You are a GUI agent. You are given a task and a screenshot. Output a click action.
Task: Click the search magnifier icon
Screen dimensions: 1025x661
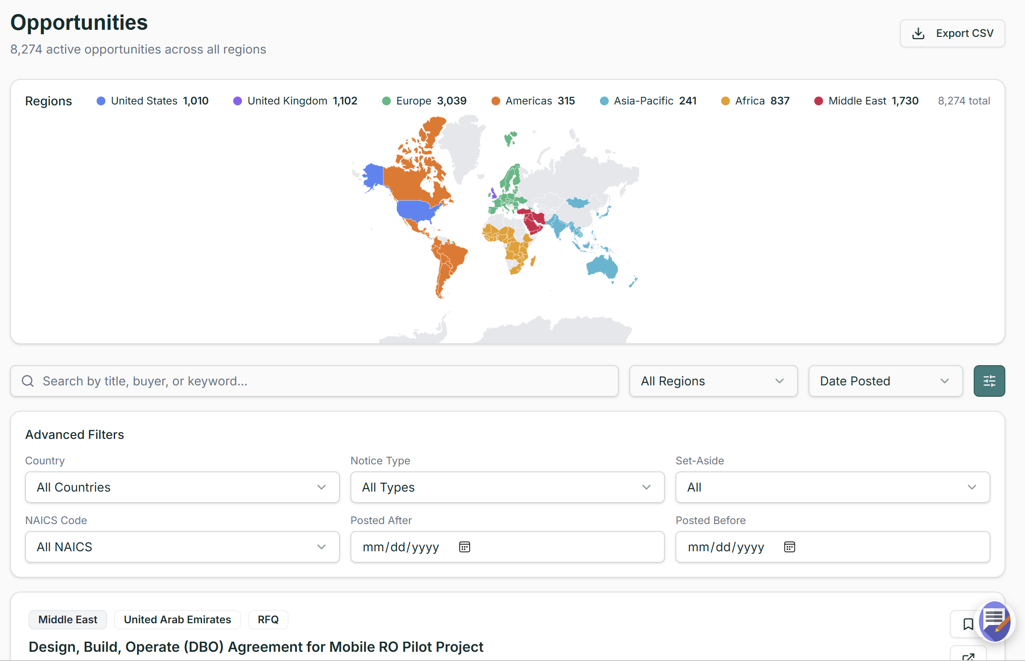coord(28,381)
